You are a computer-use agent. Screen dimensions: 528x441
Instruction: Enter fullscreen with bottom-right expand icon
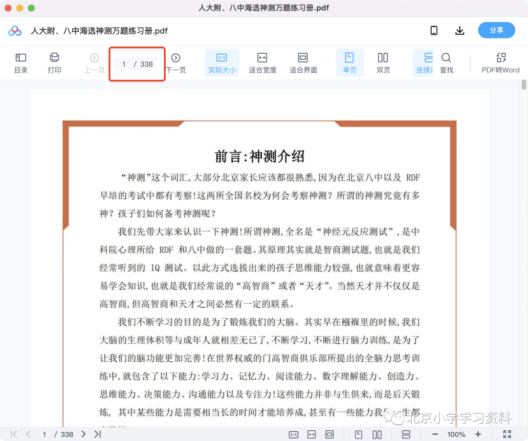click(507, 434)
